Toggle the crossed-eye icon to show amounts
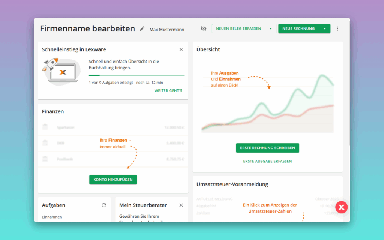 pyautogui.click(x=203, y=28)
